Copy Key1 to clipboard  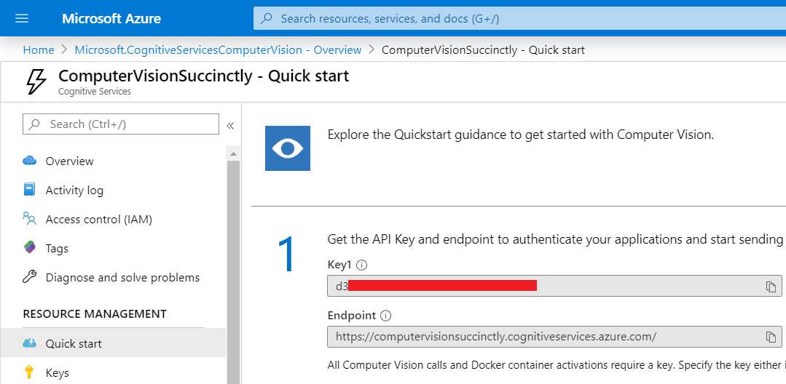771,287
